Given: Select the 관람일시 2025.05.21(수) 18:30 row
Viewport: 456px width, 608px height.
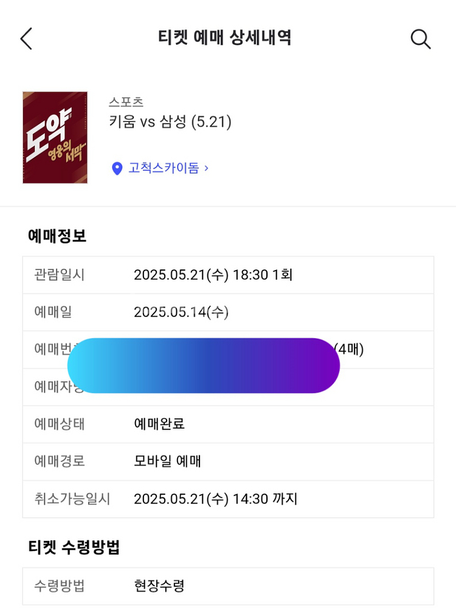Looking at the screenshot, I should point(228,275).
